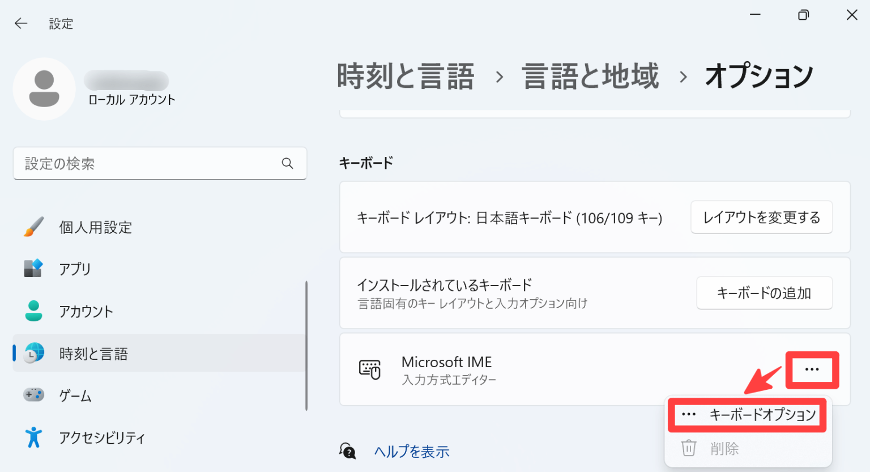Screen dimensions: 870x472
Task: Click the Microsoft IME keyboard icon
Action: 370,369
